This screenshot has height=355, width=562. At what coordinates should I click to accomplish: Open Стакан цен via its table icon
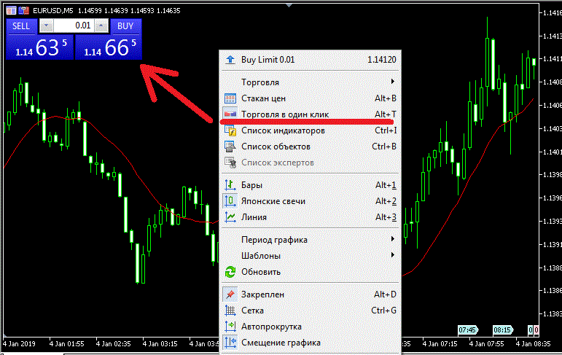(x=230, y=98)
